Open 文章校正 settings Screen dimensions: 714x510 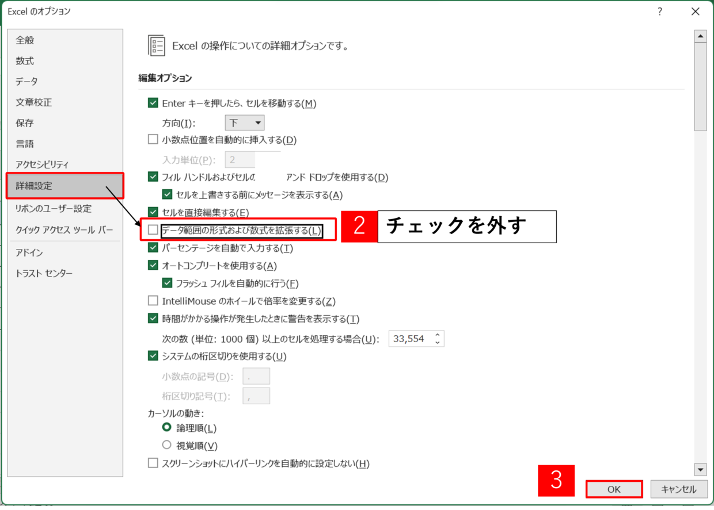click(x=34, y=102)
